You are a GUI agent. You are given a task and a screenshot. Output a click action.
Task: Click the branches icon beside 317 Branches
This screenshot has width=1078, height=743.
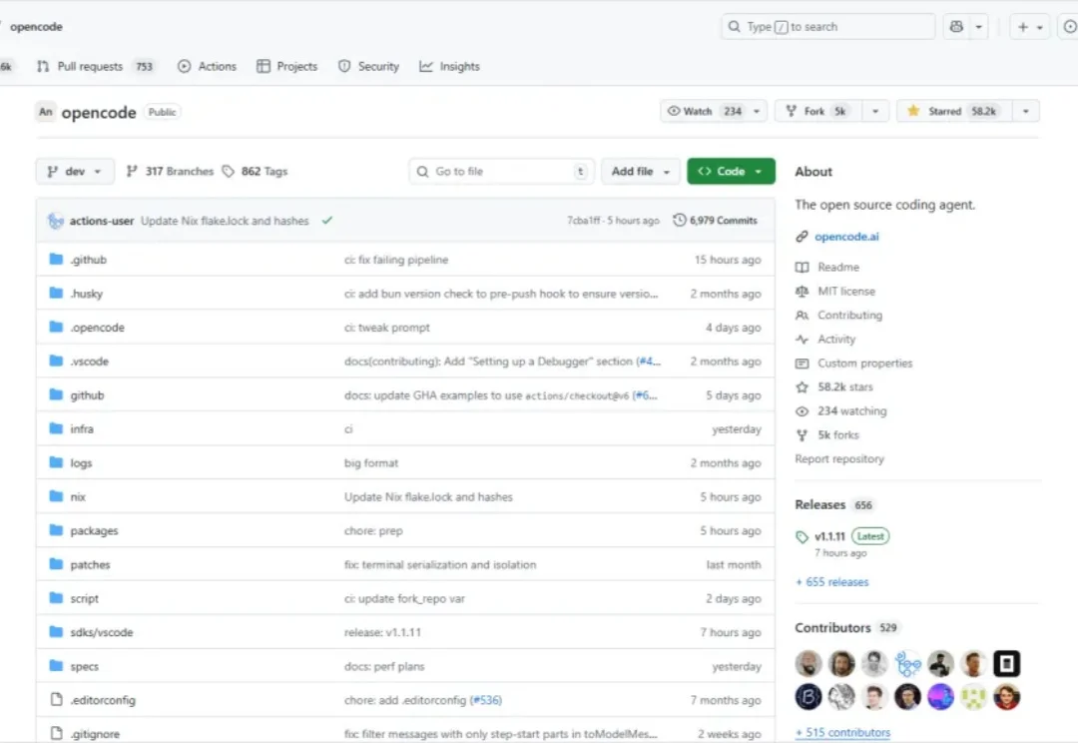coord(132,172)
